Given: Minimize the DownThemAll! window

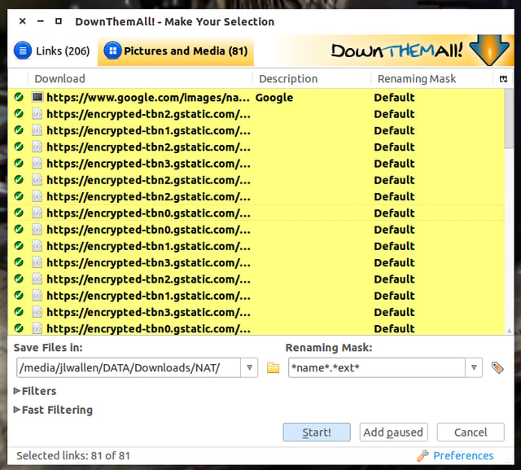Looking at the screenshot, I should click(41, 21).
